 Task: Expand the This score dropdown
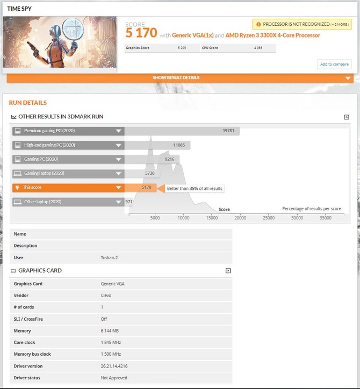pos(118,188)
